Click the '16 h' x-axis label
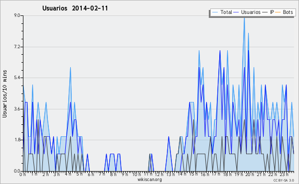The width and height of the screenshot is (299, 184). (205, 175)
